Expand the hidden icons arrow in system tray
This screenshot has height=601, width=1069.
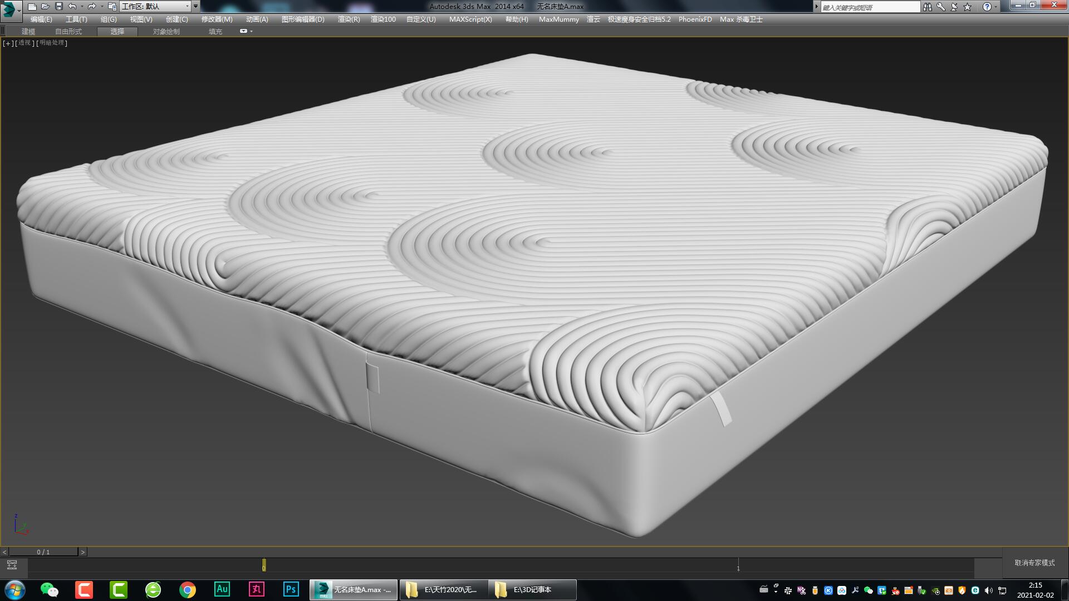(775, 591)
